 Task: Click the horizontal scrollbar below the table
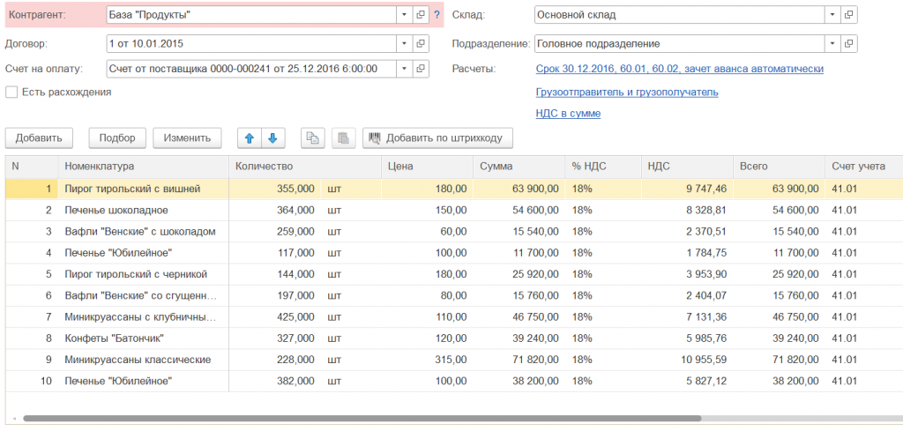tap(362, 419)
